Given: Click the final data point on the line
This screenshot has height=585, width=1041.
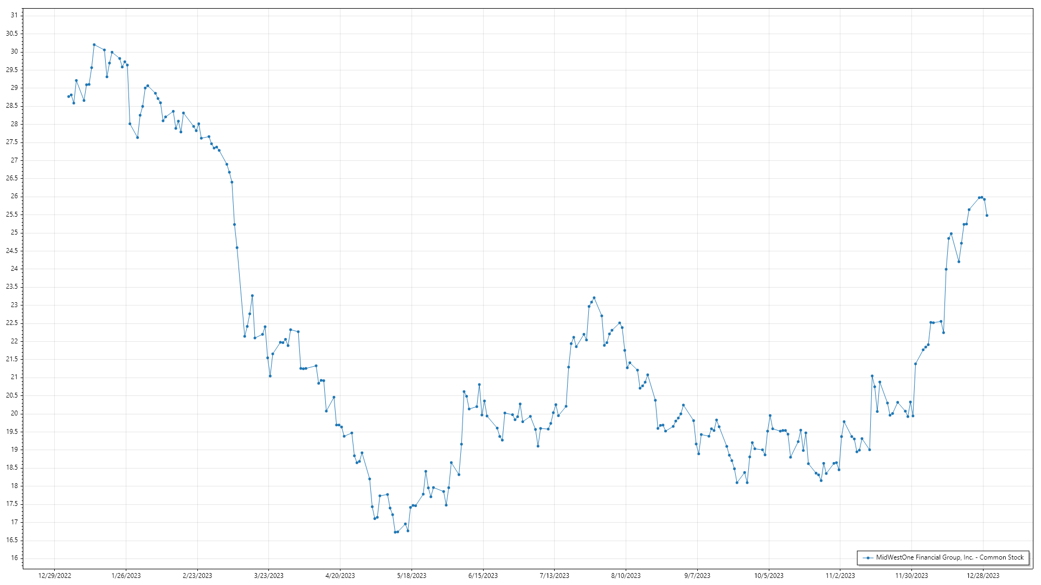Looking at the screenshot, I should click(x=987, y=216).
